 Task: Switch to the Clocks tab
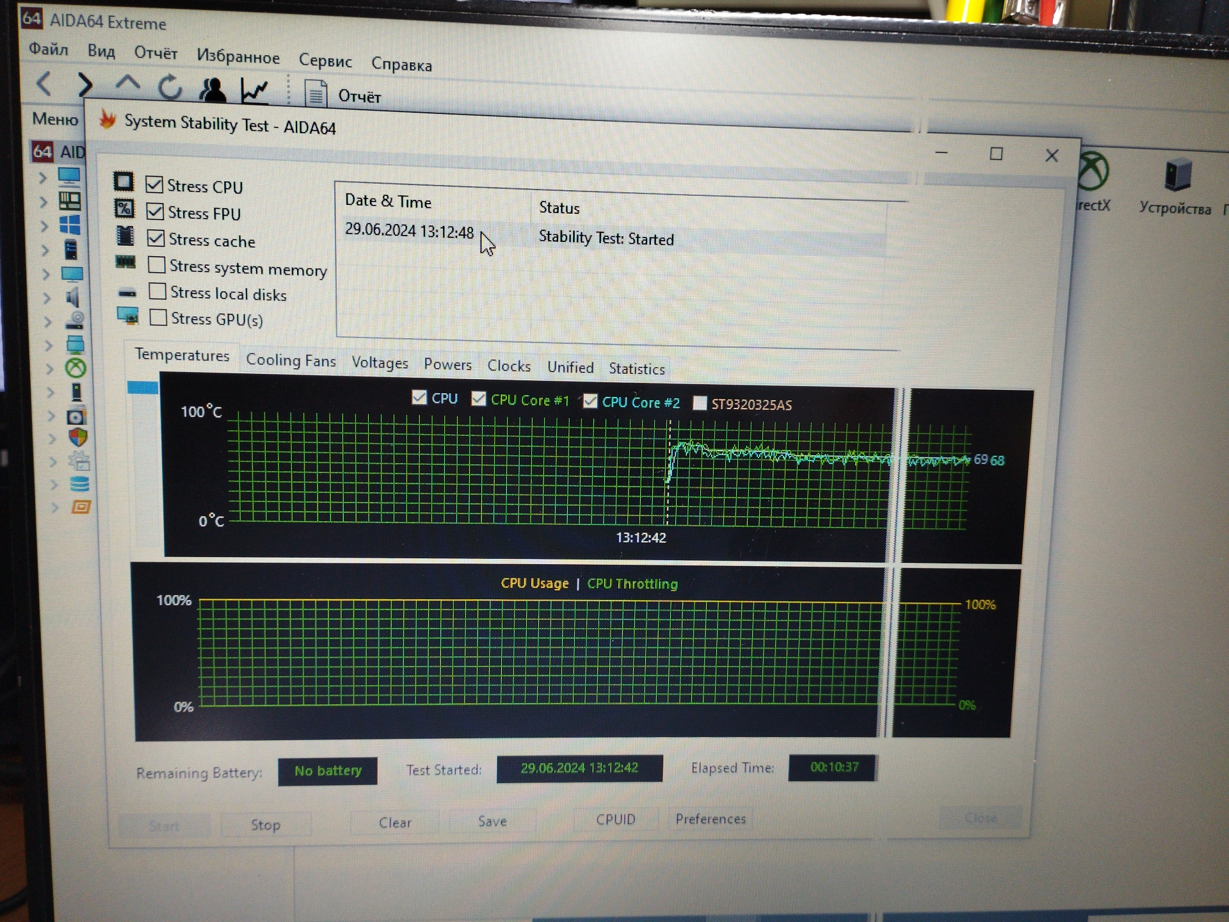(x=509, y=366)
